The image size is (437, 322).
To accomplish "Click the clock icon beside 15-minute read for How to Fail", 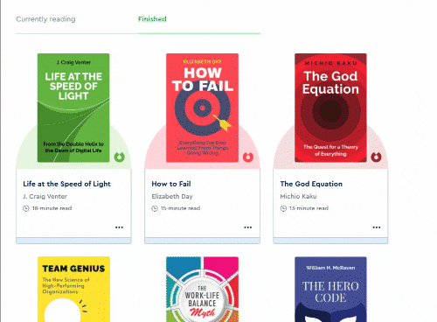I will (155, 208).
